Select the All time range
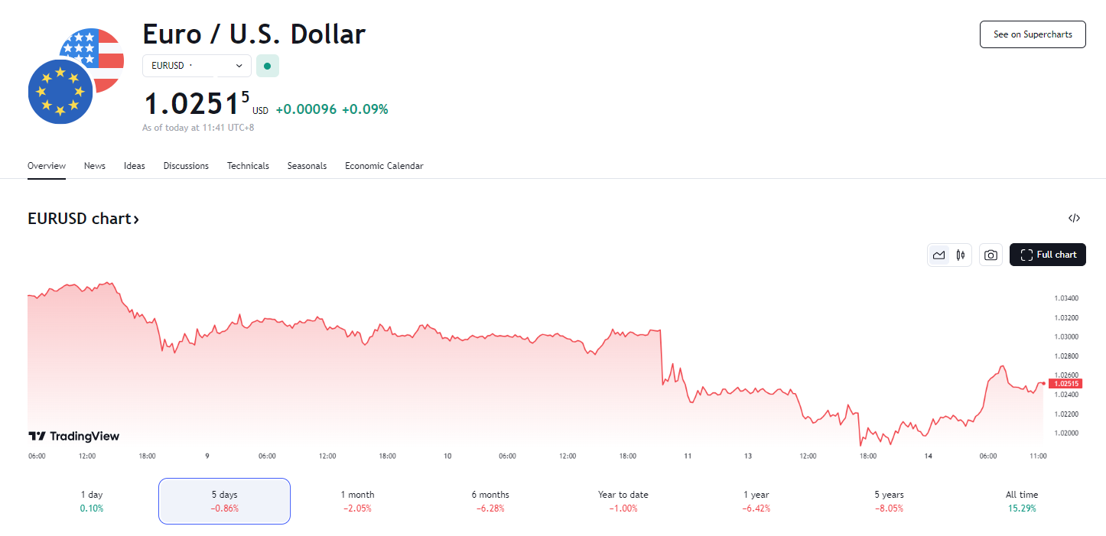 tap(1022, 501)
